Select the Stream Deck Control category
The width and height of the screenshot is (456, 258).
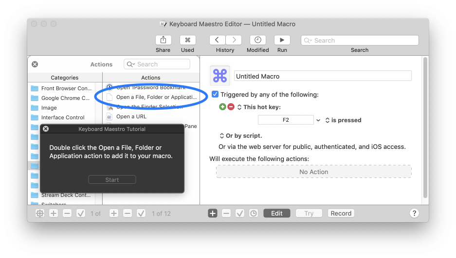point(62,195)
